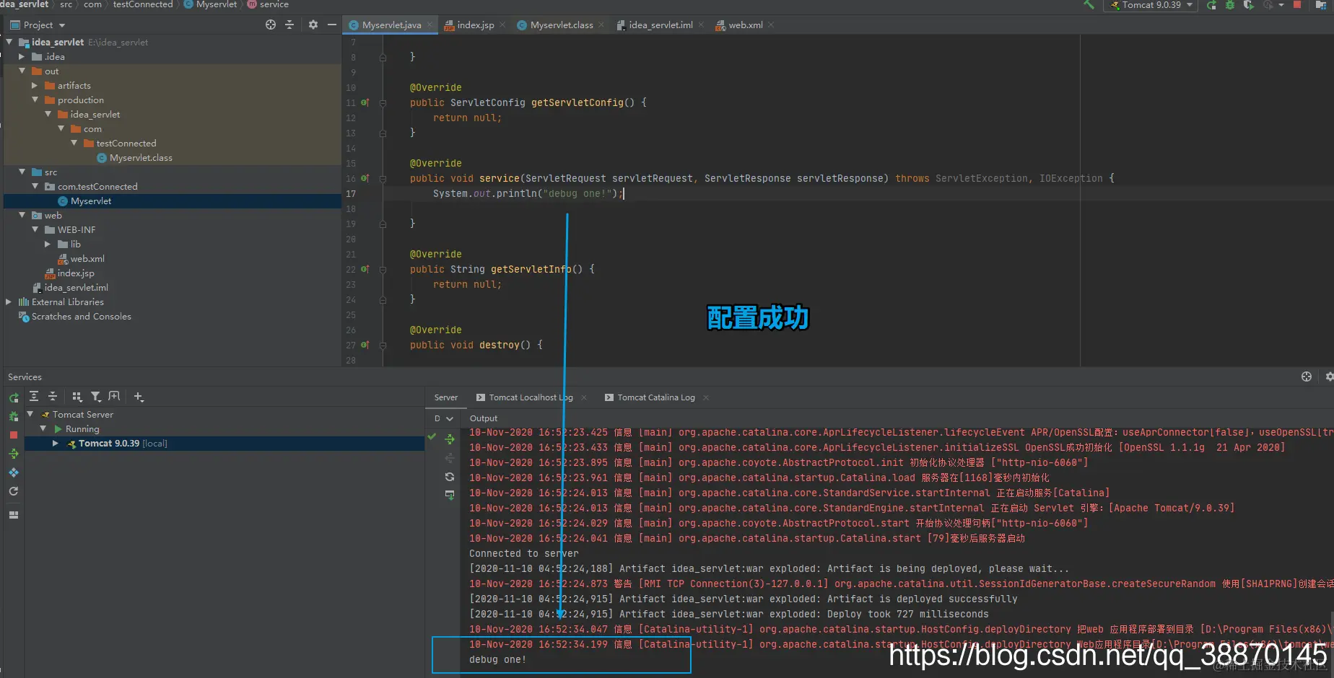This screenshot has width=1334, height=678.
Task: Expand all in the Services toolbar
Action: click(34, 397)
